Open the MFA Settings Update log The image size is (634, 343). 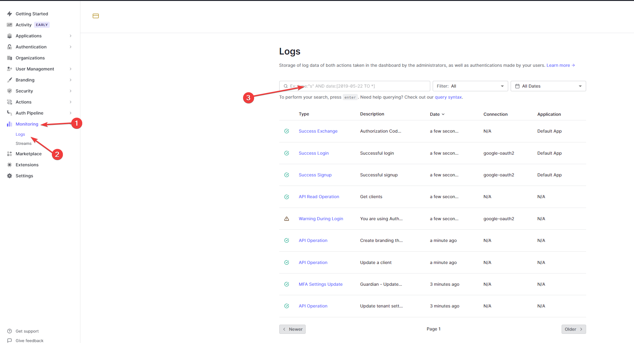pos(321,284)
